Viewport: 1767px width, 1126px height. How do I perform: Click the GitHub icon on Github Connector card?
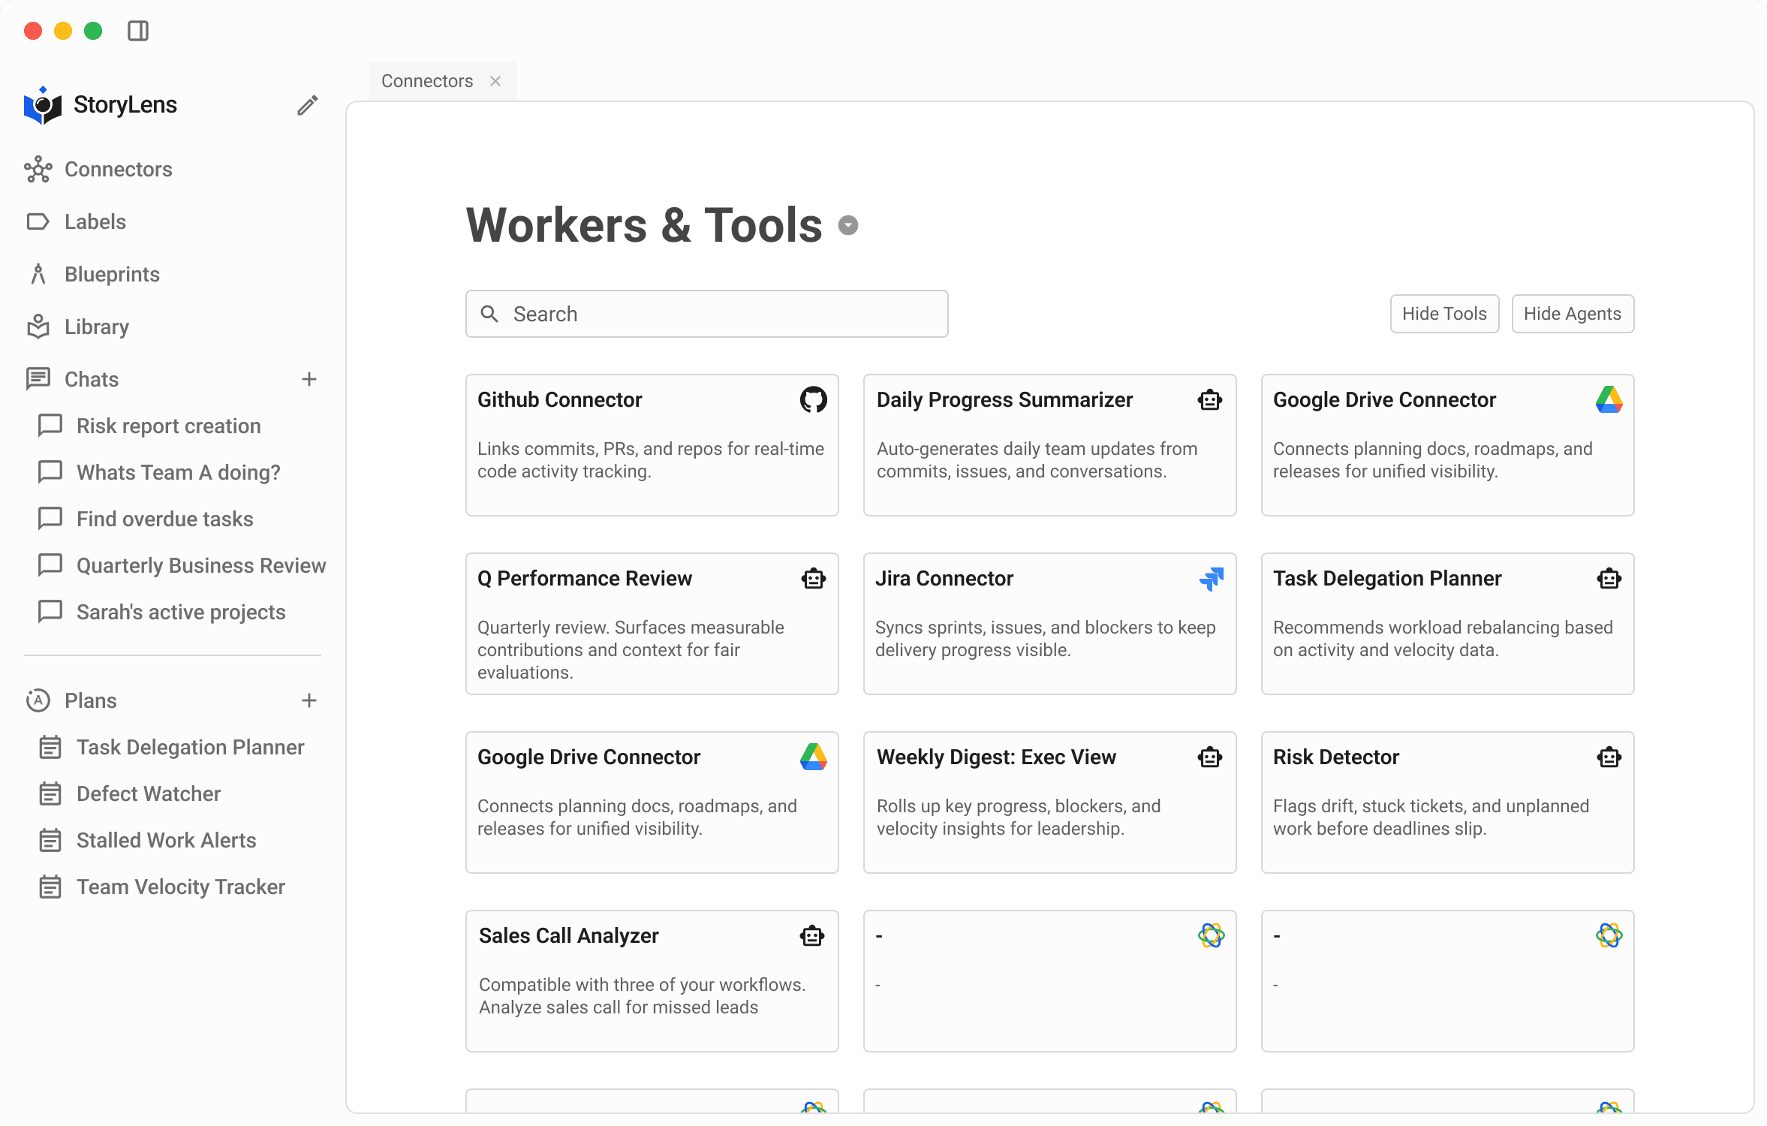(813, 400)
